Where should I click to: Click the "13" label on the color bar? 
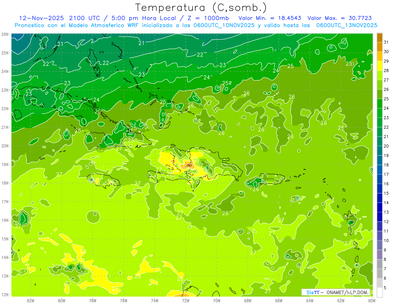click(386, 212)
